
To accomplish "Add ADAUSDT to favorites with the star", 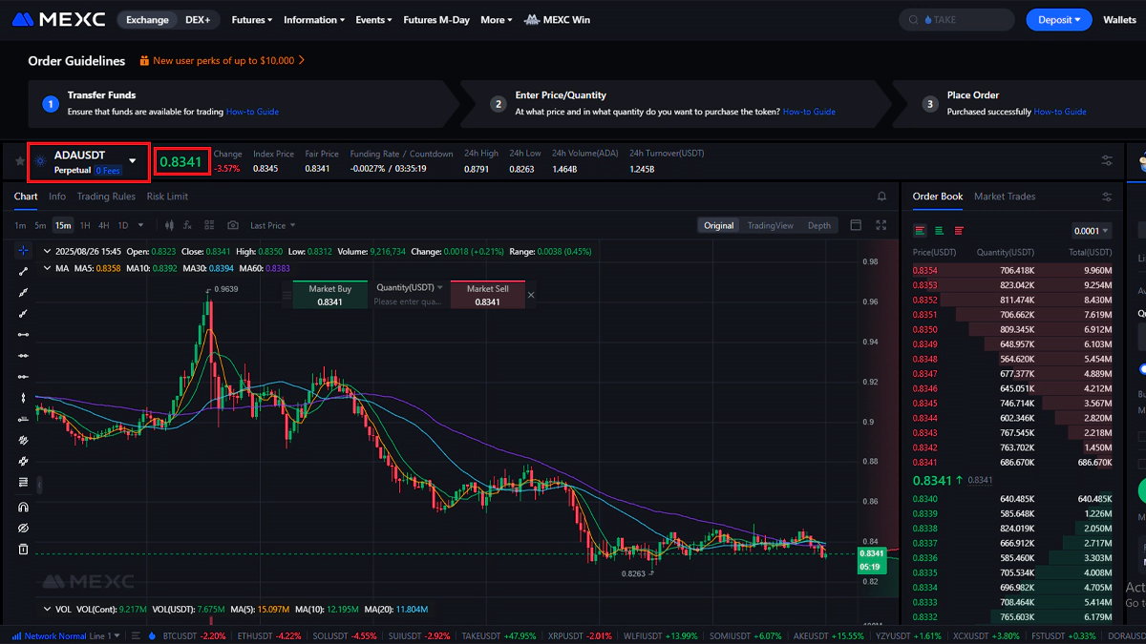I will 20,161.
